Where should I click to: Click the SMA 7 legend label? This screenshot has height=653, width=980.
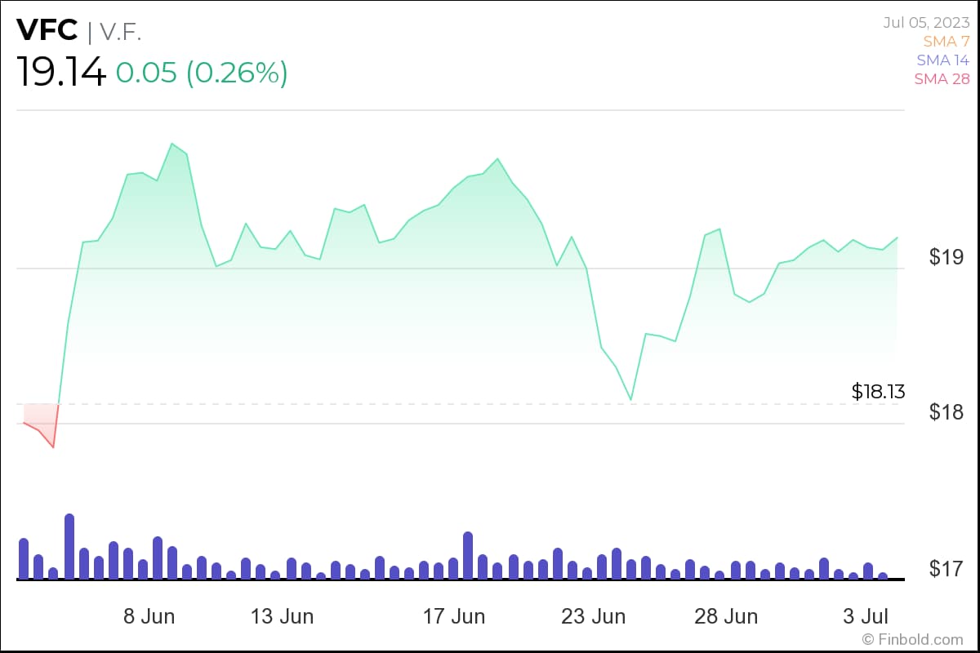pos(947,41)
